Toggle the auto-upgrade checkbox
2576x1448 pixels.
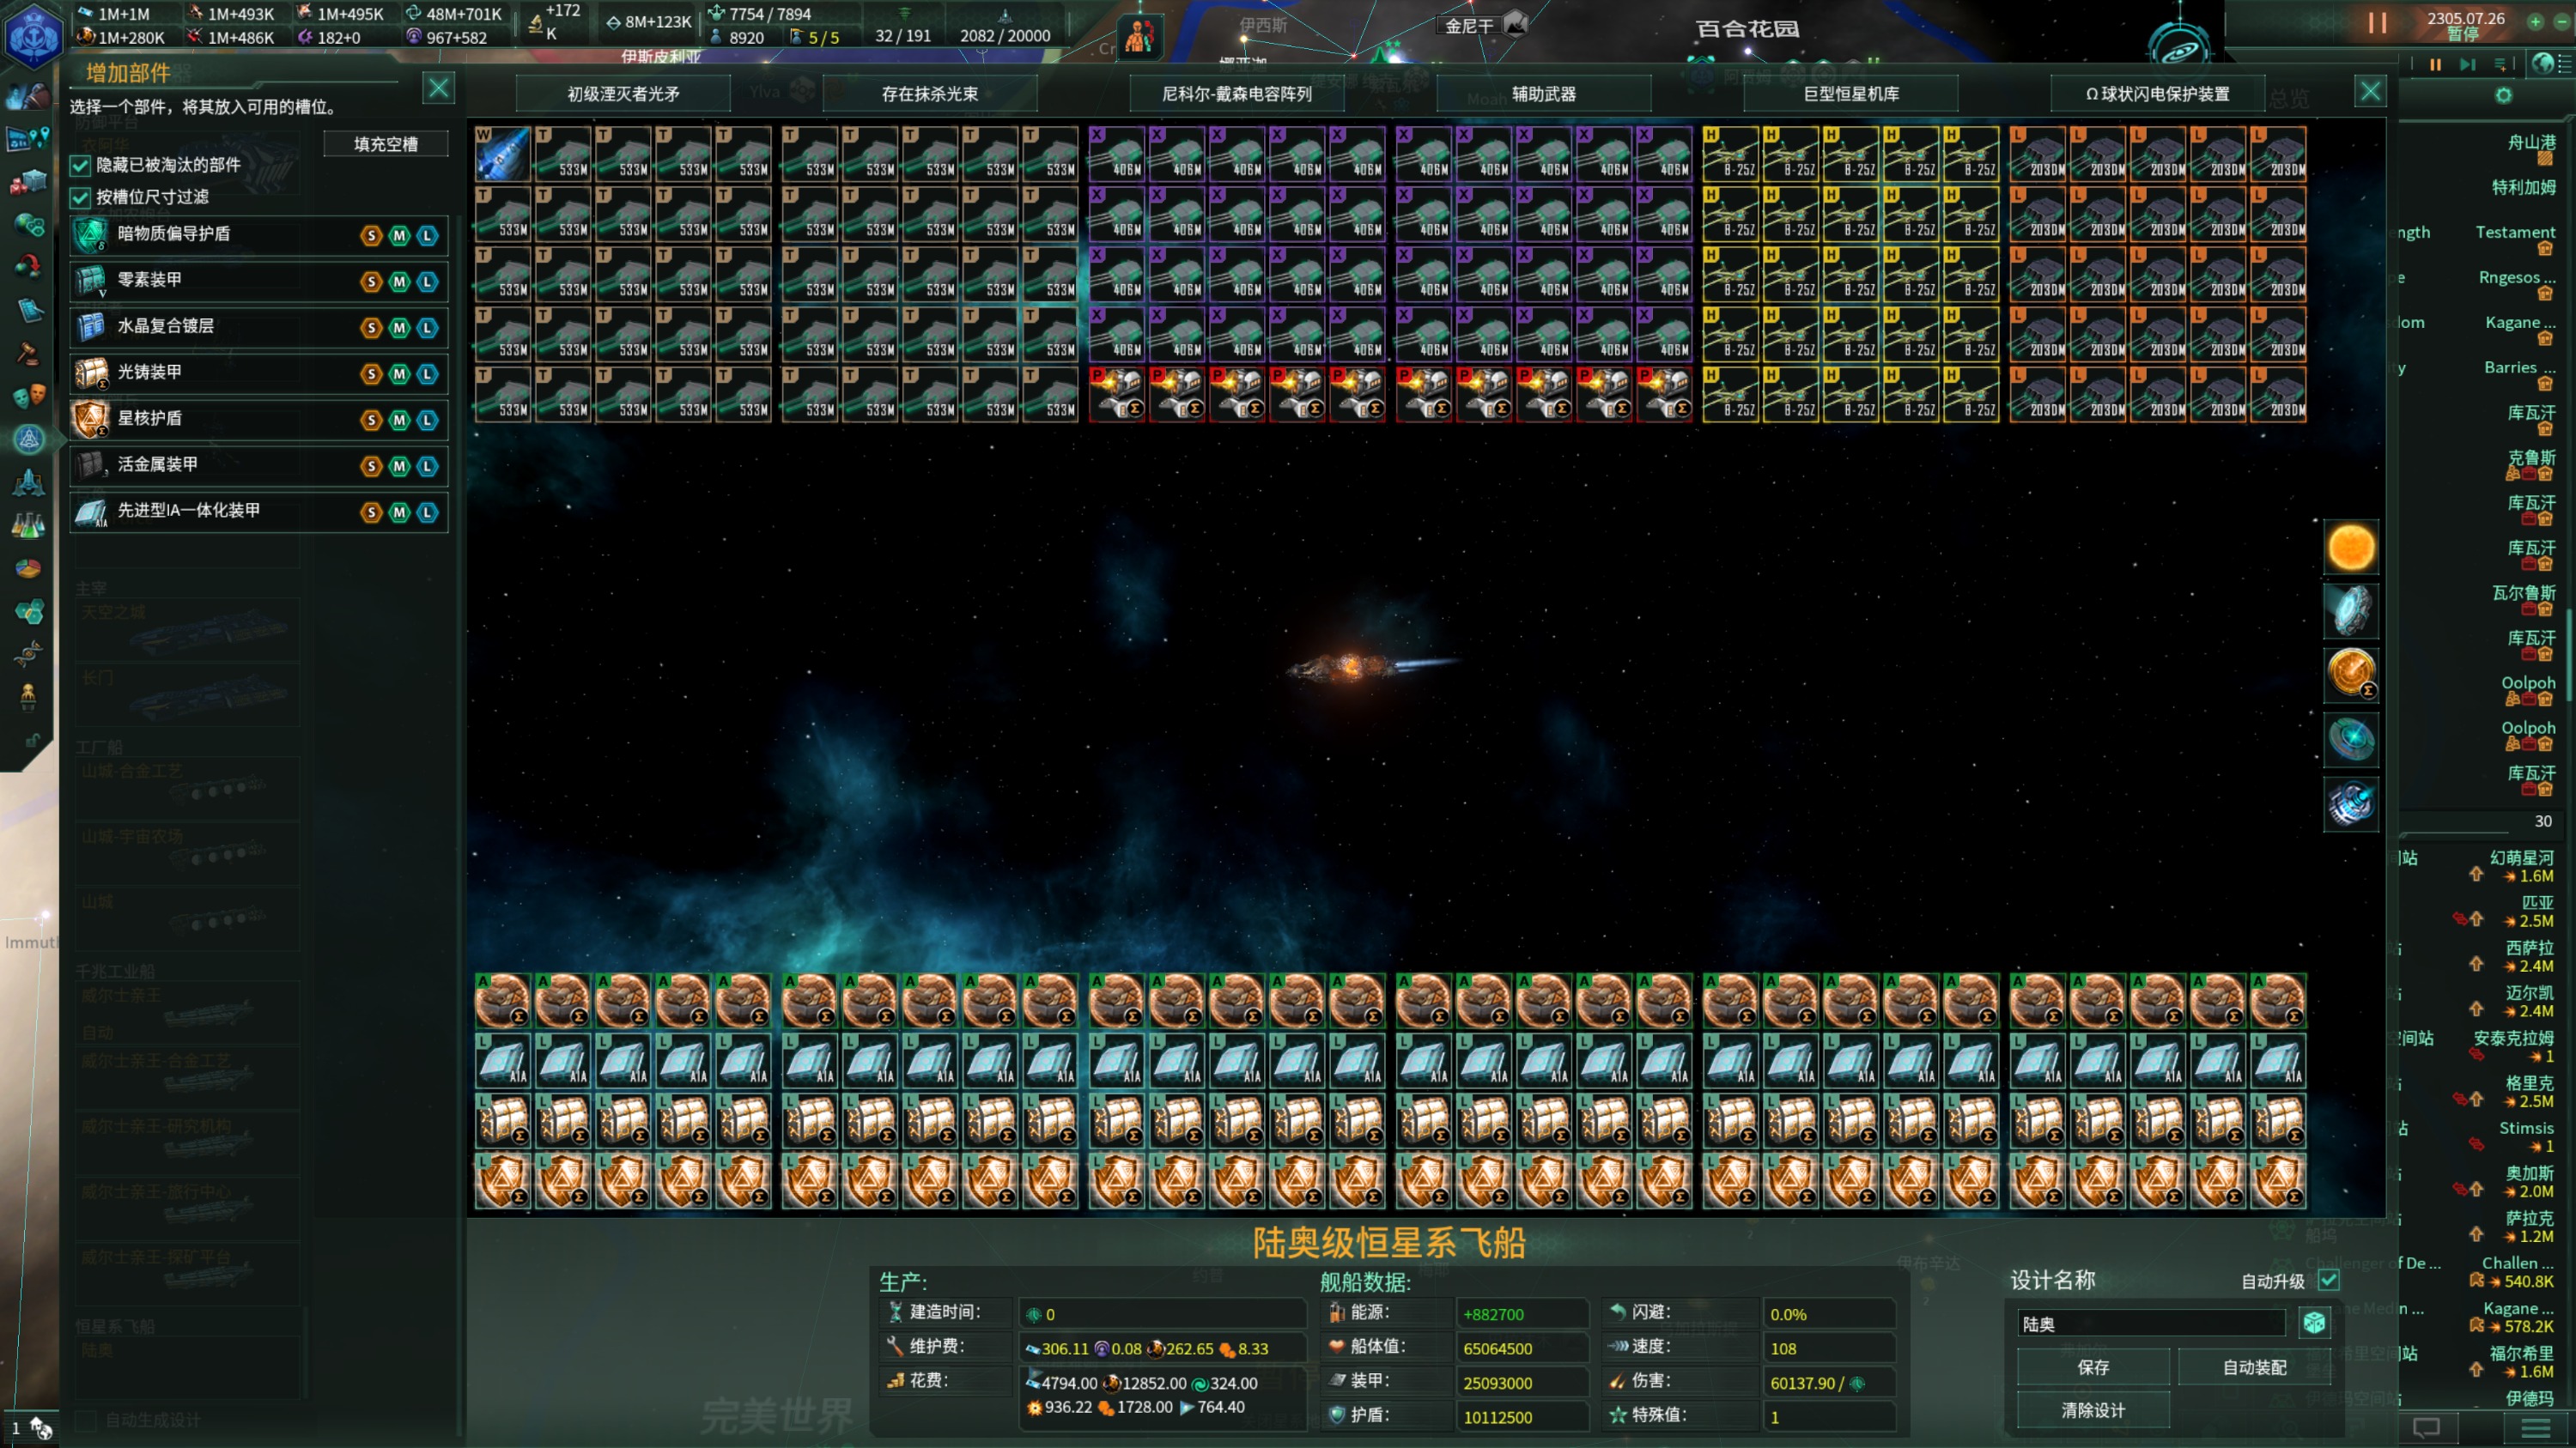(2328, 1280)
